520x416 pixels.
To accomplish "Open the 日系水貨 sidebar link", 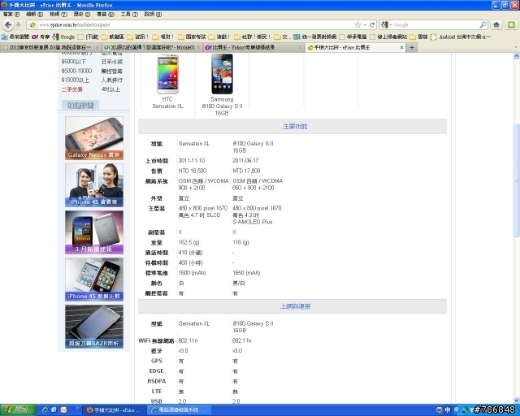I will pos(112,62).
